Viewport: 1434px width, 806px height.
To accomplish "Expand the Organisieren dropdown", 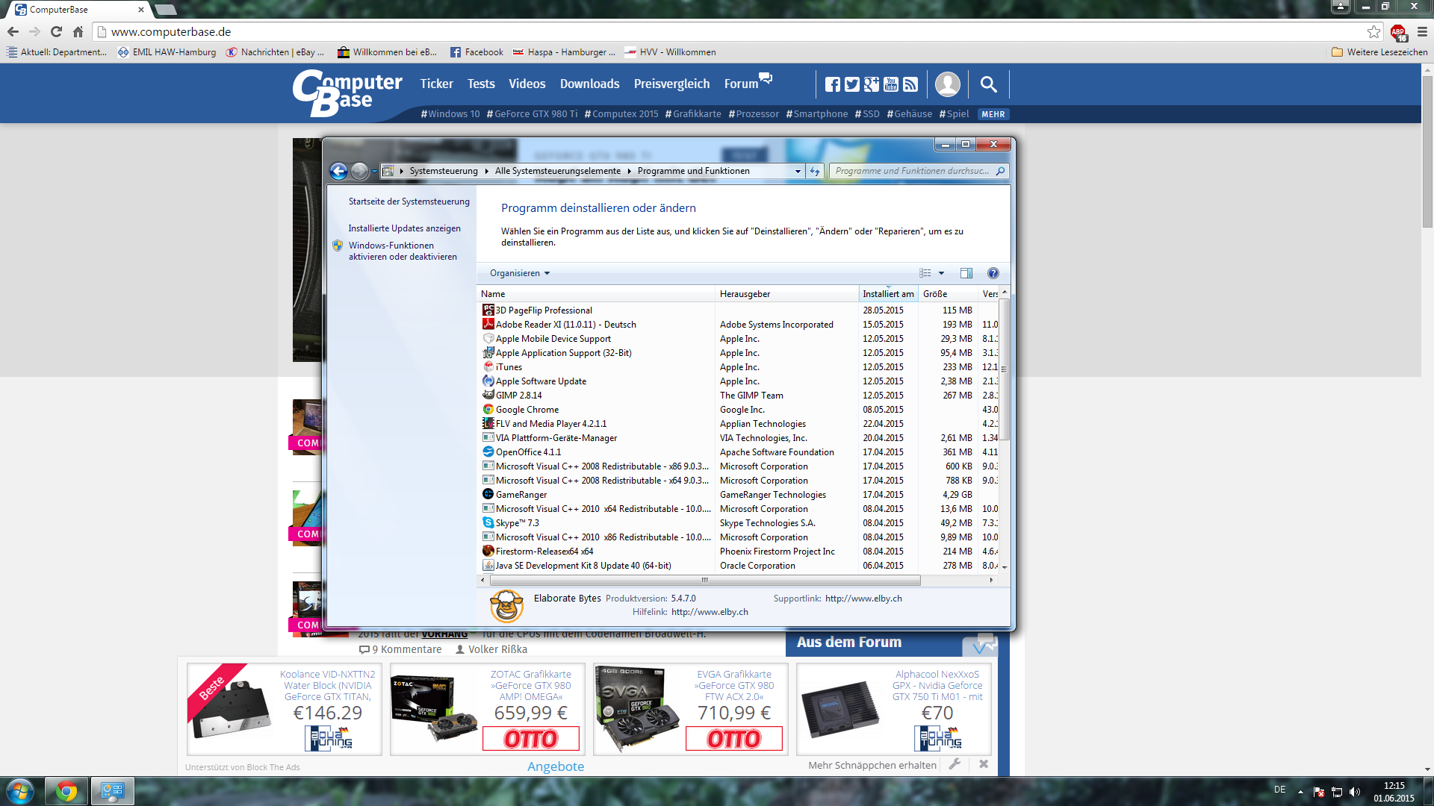I will tap(520, 273).
